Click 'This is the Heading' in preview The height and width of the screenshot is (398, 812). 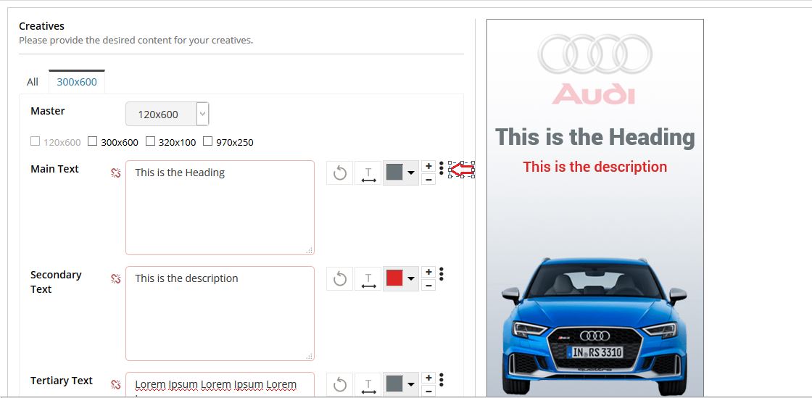tap(594, 137)
